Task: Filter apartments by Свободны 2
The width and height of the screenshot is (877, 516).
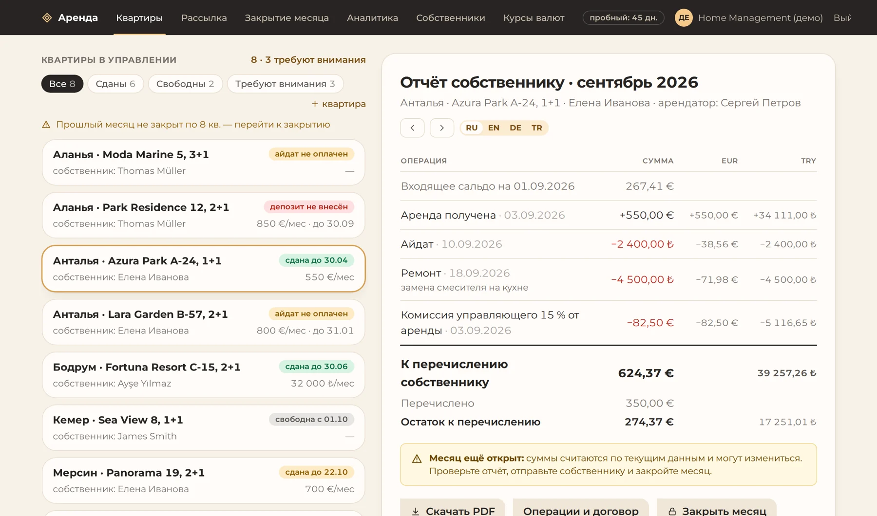Action: pyautogui.click(x=185, y=84)
